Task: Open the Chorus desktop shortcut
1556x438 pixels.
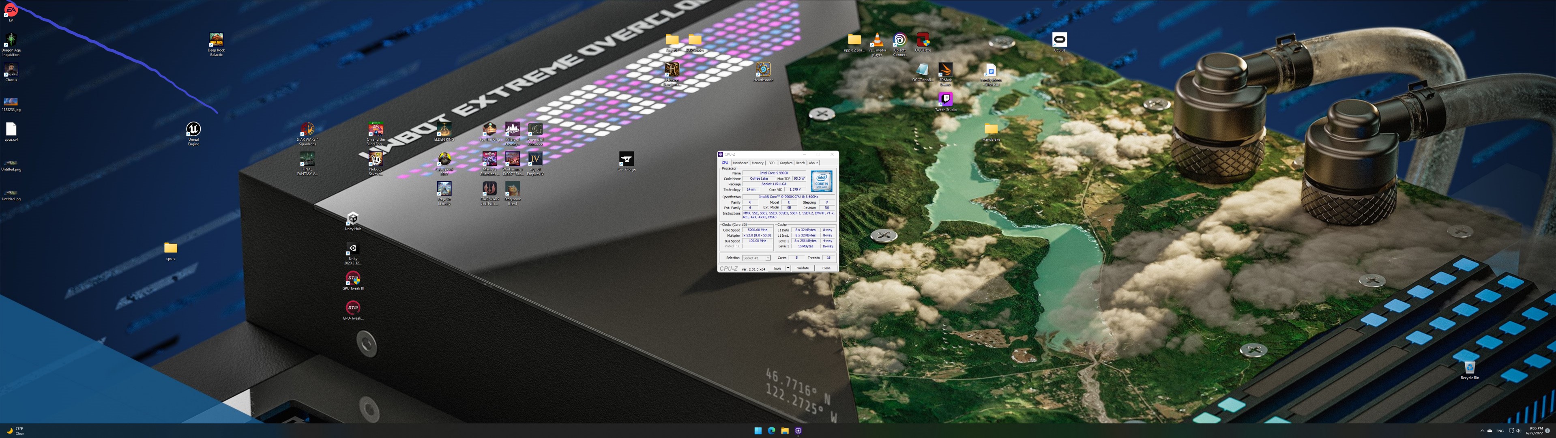Action: (x=11, y=72)
